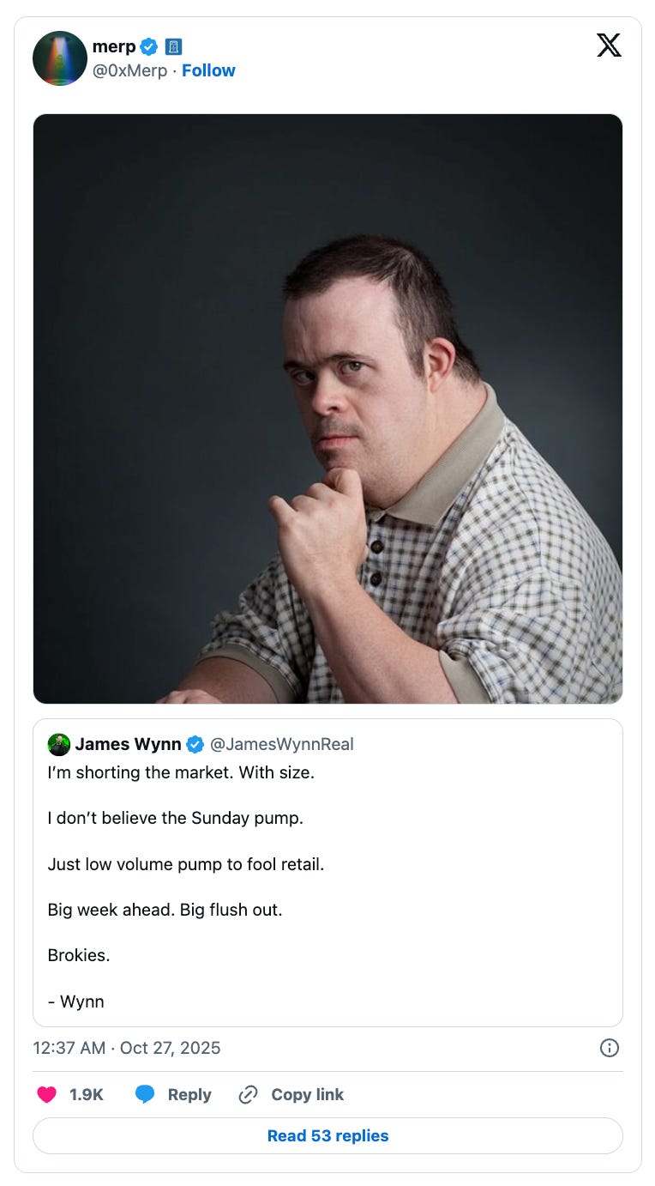Click James Wynn's small avatar

click(x=59, y=744)
